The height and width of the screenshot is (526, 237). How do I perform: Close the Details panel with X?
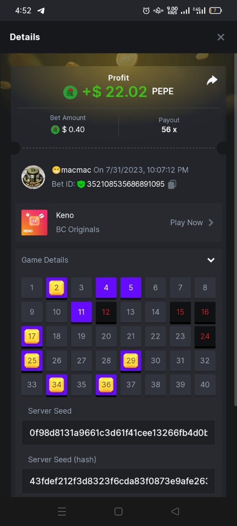pos(221,37)
